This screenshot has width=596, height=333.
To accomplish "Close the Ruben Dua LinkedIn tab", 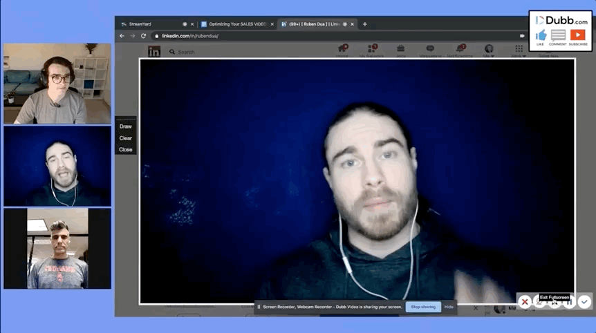I will (x=353, y=24).
